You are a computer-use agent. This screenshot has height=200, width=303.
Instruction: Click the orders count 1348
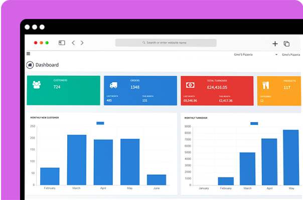[x=135, y=87]
